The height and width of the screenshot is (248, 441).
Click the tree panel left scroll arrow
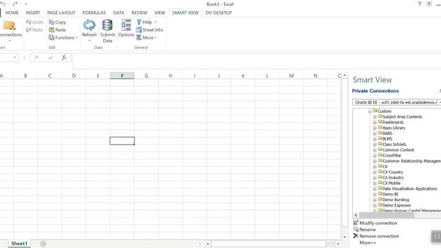356,215
